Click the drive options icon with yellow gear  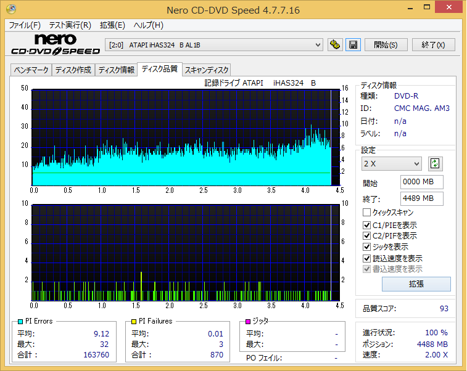335,45
